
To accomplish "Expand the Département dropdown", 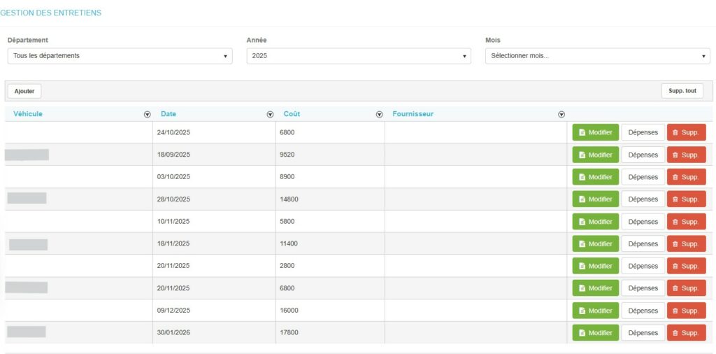I will (120, 56).
